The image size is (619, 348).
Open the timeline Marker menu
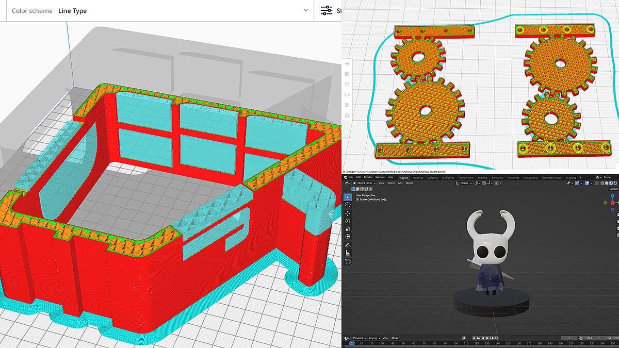pos(395,338)
